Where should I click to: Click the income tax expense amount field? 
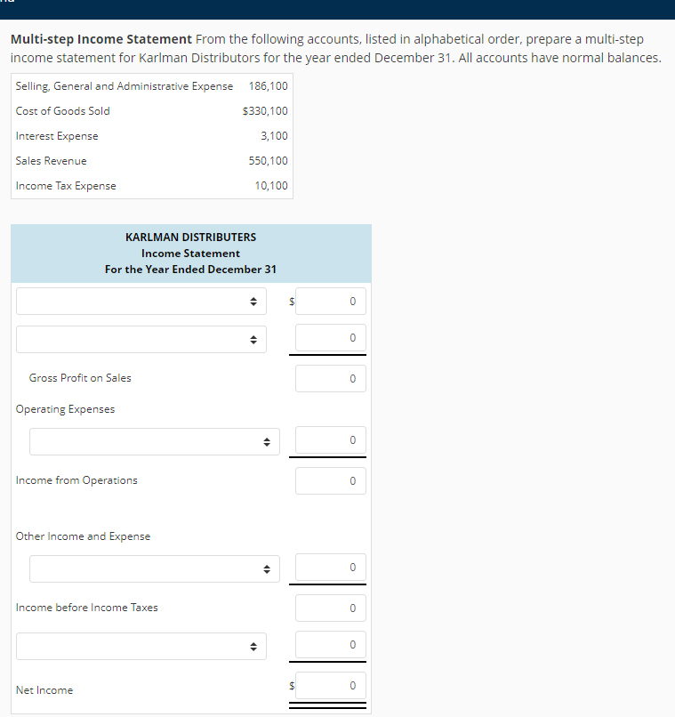pyautogui.click(x=330, y=645)
